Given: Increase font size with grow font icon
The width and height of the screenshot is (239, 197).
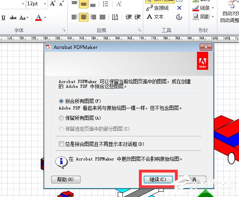Looking at the screenshot, I should point(52,4).
